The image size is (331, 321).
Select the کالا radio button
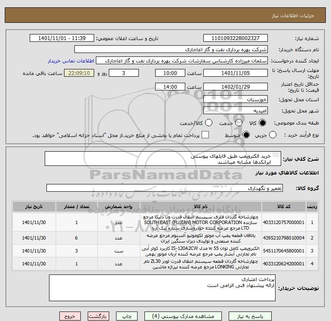coord(262,123)
